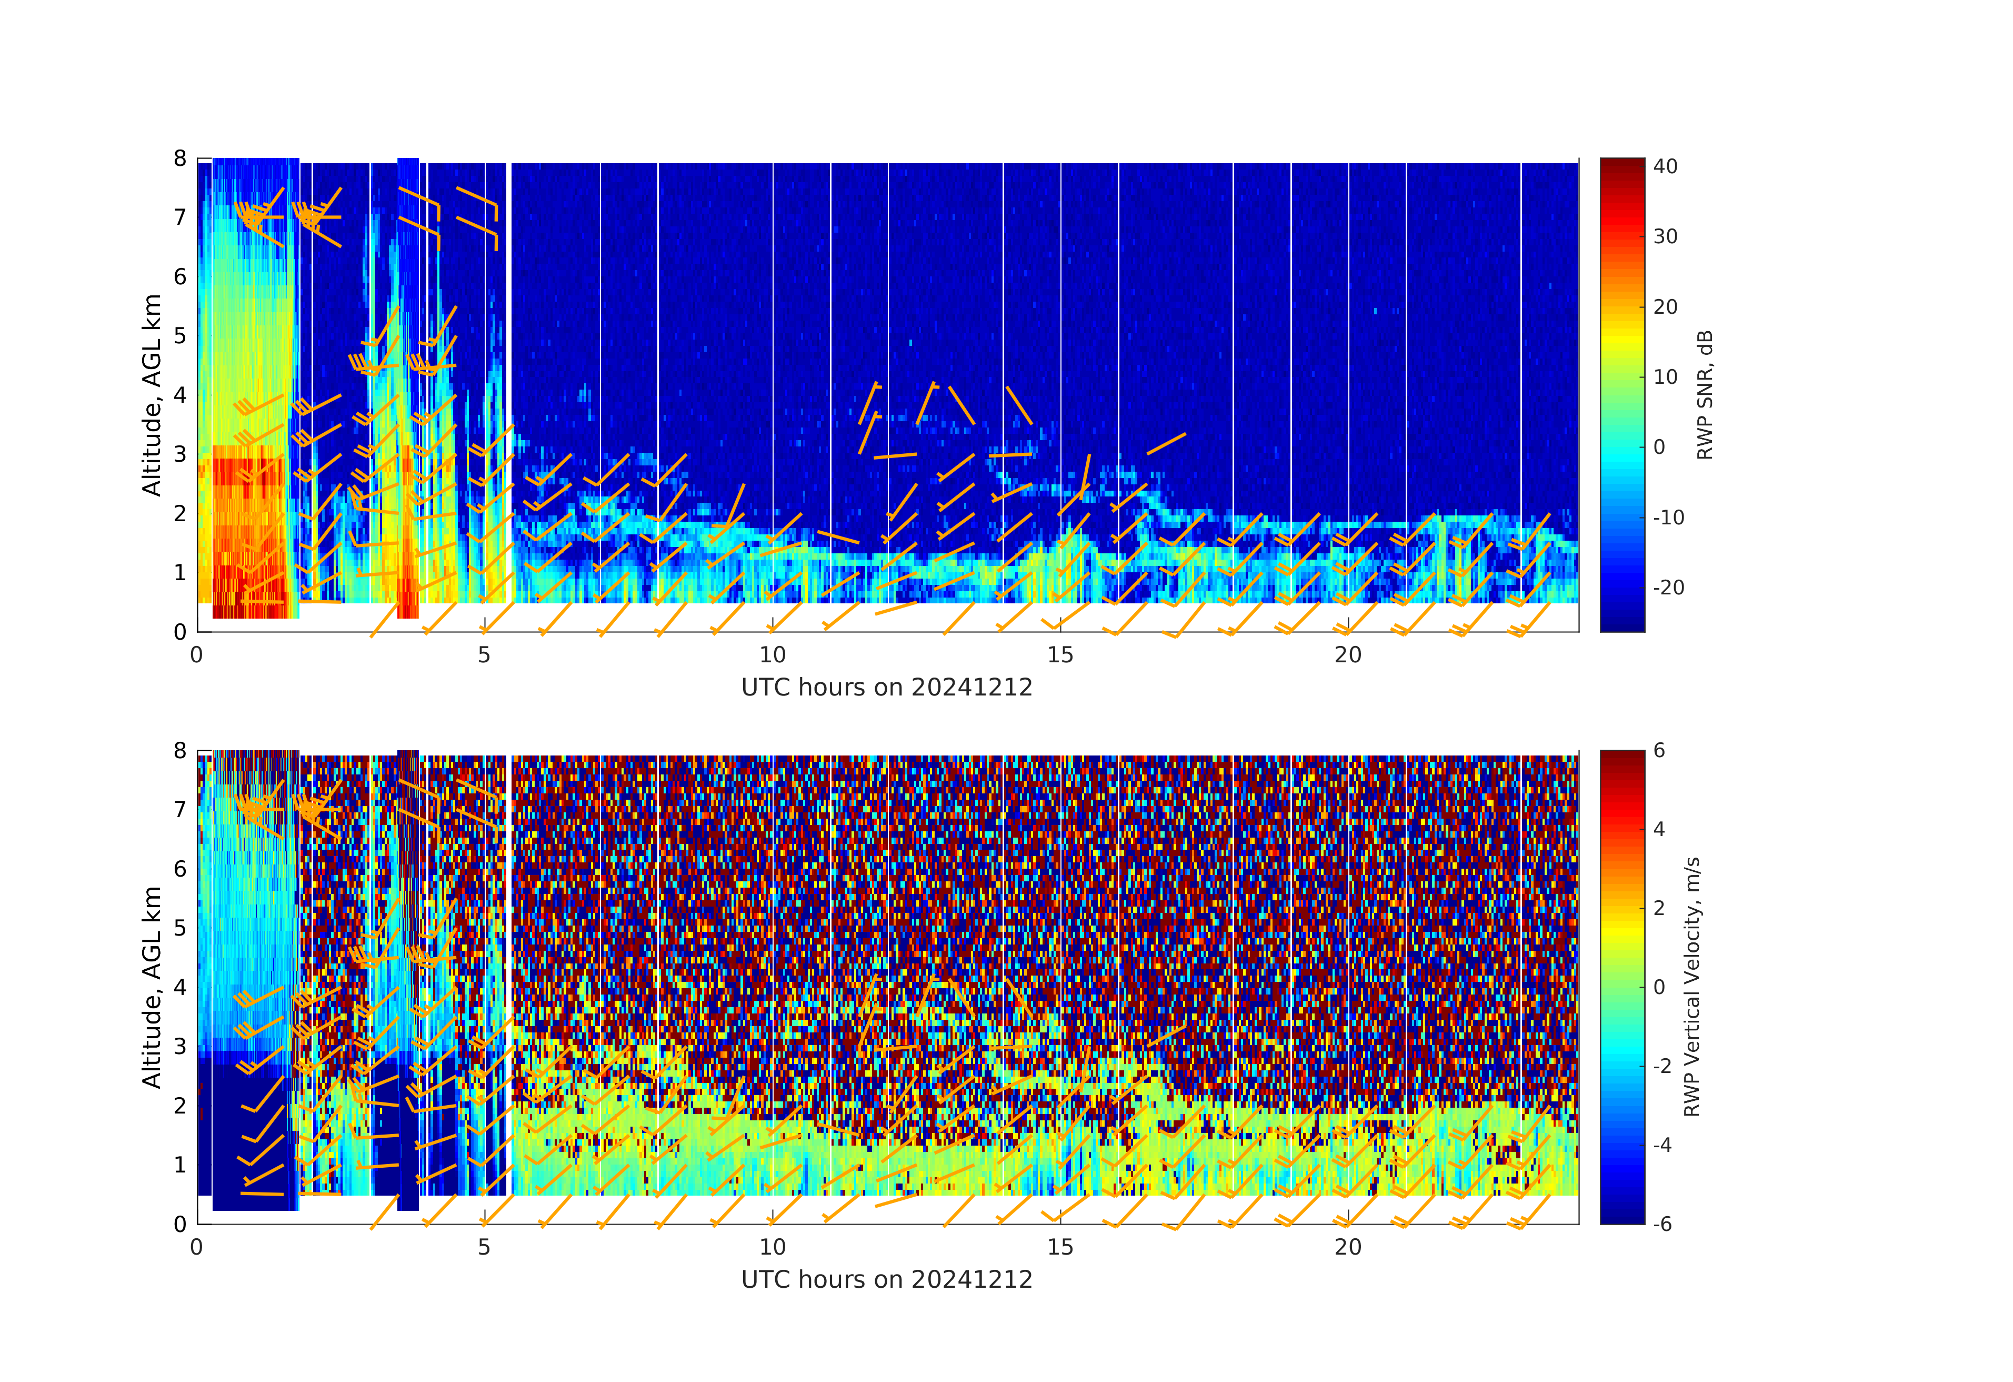Click the 0 tick on the velocity colorbar
Image resolution: width=2013 pixels, height=1382 pixels.
(1659, 987)
